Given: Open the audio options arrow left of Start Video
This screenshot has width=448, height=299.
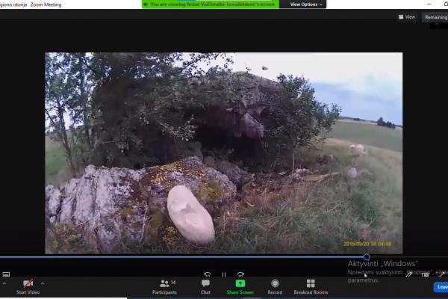Looking at the screenshot, I should pos(4,283).
